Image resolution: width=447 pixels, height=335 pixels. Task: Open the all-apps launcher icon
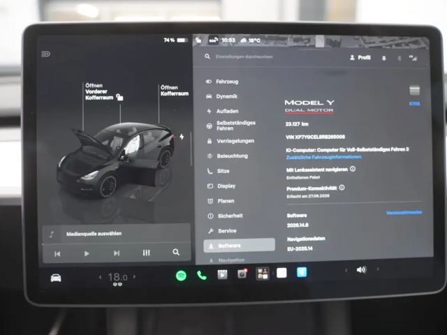coord(263,274)
